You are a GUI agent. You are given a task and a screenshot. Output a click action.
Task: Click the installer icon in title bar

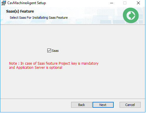click(4, 3)
